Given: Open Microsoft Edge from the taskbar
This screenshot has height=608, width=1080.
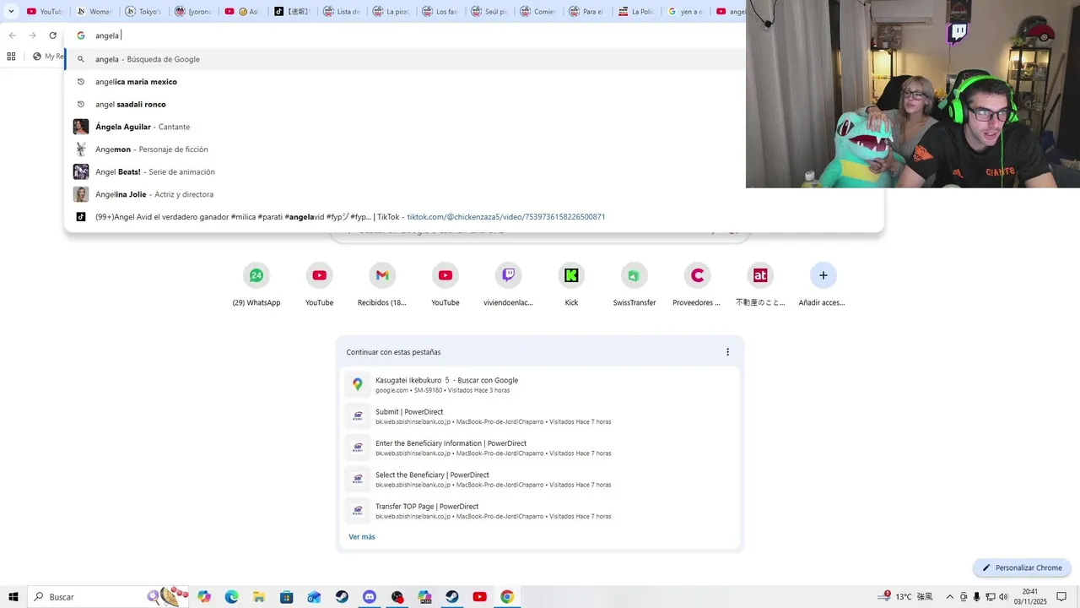Looking at the screenshot, I should pyautogui.click(x=231, y=597).
